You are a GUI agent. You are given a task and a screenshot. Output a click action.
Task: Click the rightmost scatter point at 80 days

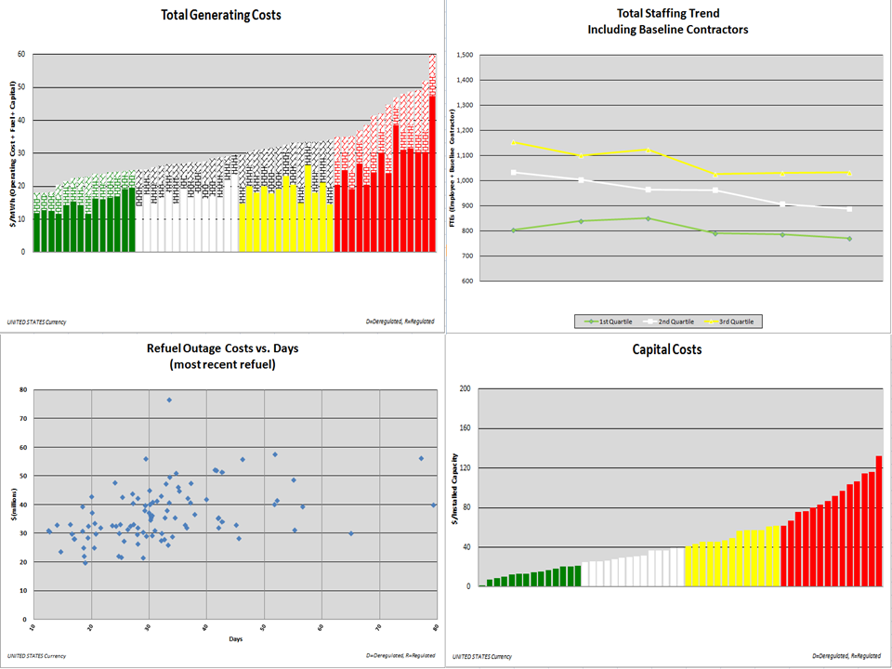434,505
